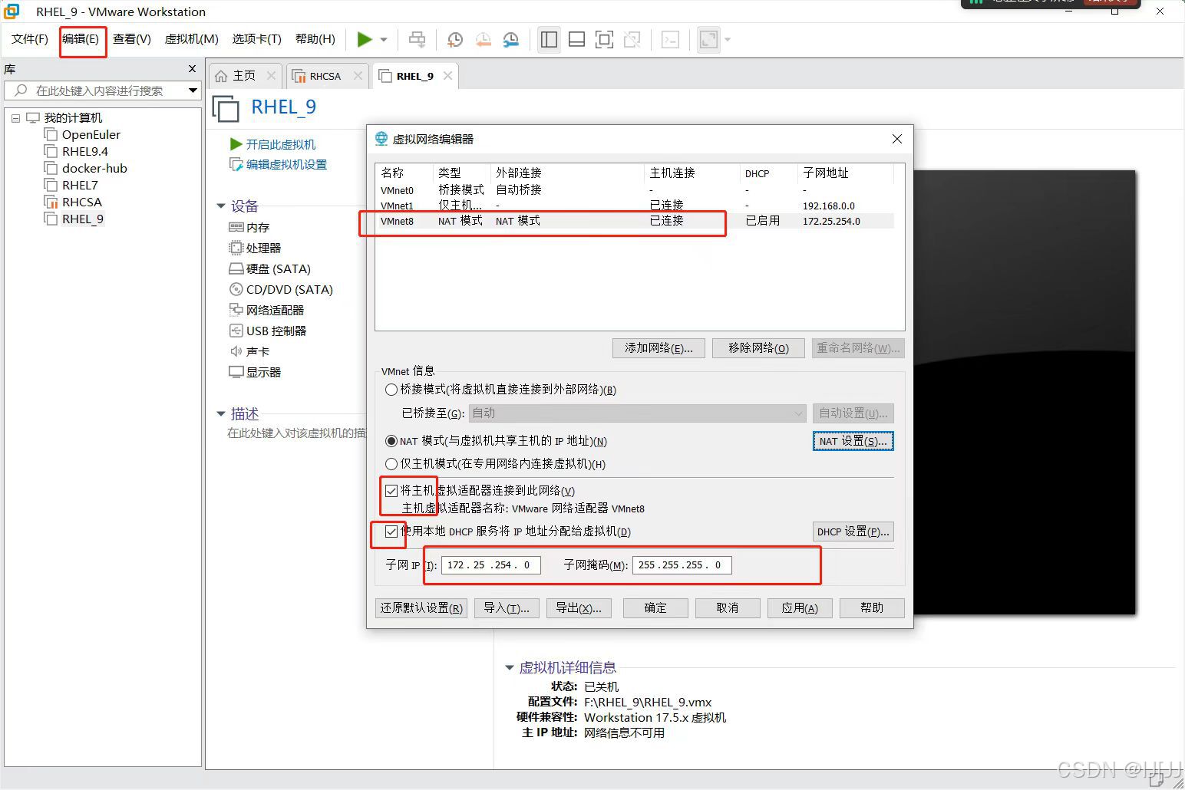Take a snapshot using the clock-plus icon
Viewport: 1185px width, 790px height.
455,39
